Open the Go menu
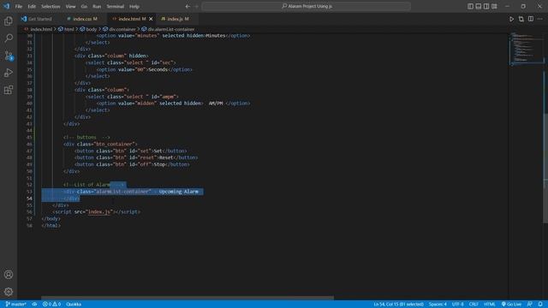The width and height of the screenshot is (548, 308). [x=84, y=6]
